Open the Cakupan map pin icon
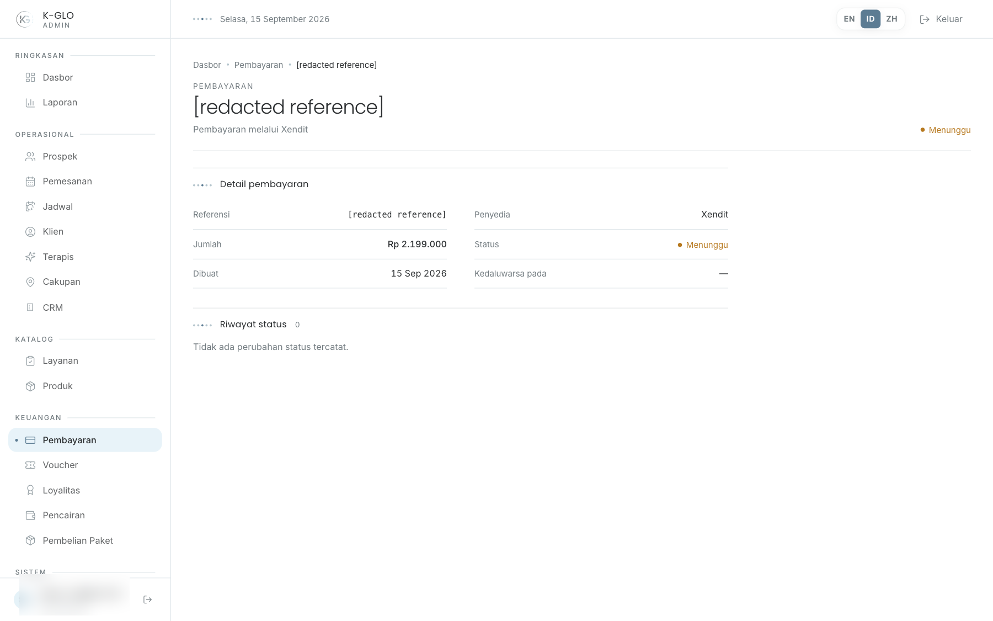Image resolution: width=993 pixels, height=621 pixels. click(30, 282)
